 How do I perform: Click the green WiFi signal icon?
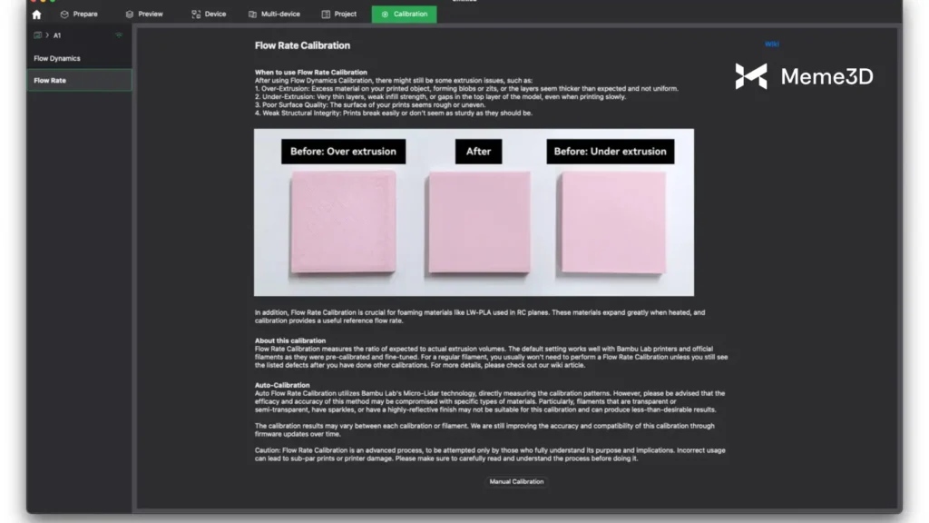pos(119,35)
